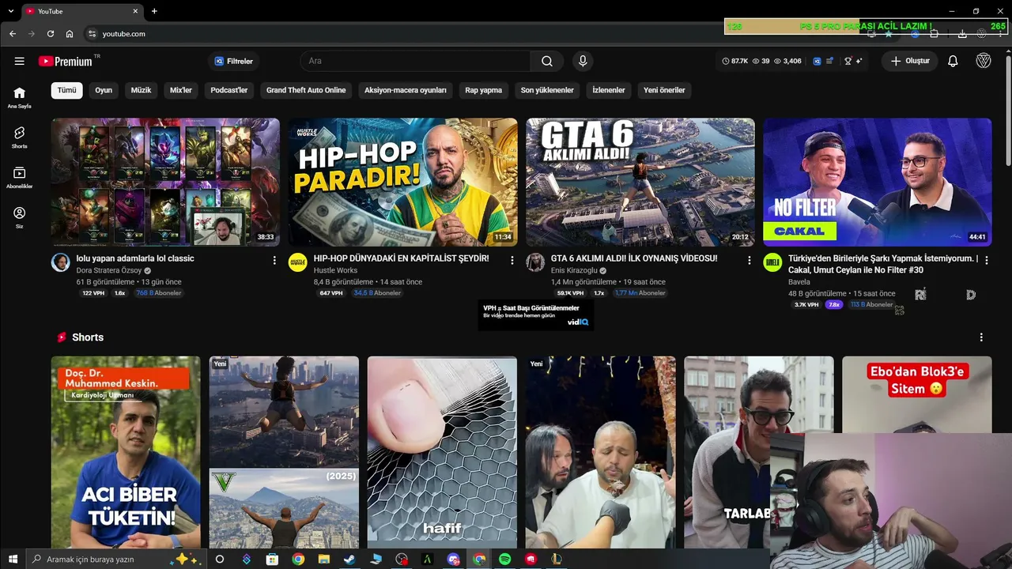Image resolution: width=1012 pixels, height=569 pixels.
Task: Open more options for HIP-HOP DÜNYADAKİ video
Action: 512,260
